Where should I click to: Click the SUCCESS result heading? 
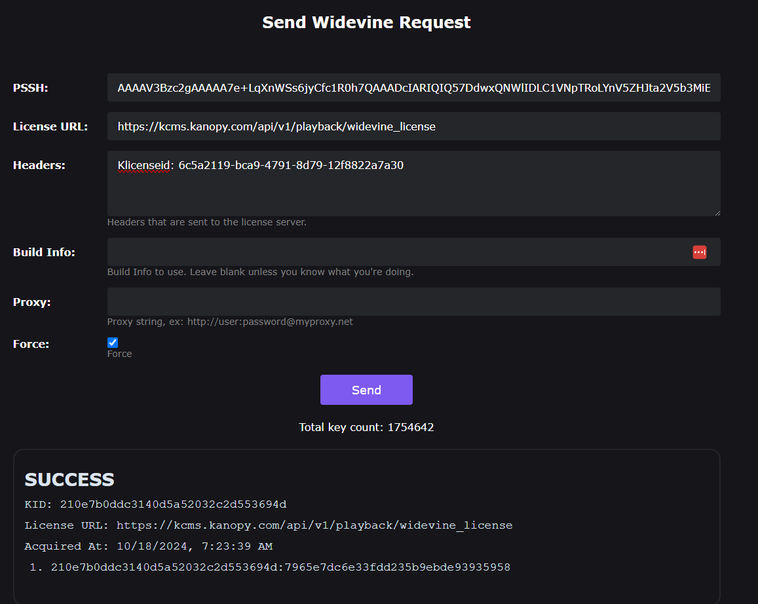[x=69, y=480]
